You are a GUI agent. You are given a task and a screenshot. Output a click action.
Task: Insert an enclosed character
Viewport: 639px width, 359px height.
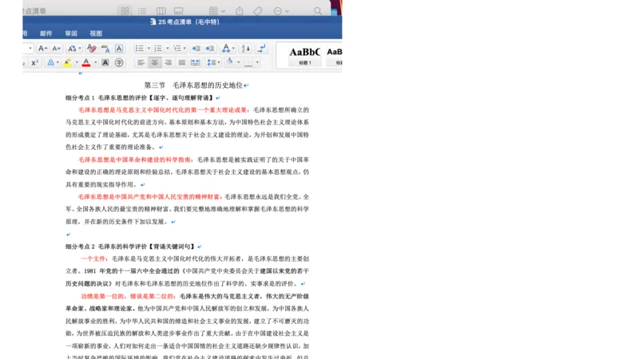119,62
